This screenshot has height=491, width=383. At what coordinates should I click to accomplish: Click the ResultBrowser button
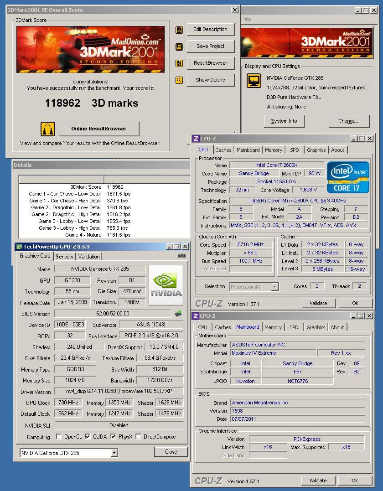[211, 63]
